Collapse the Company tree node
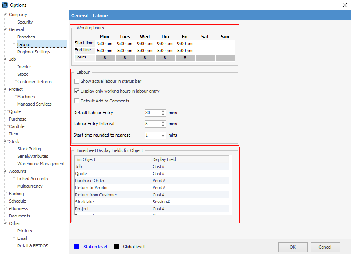The height and width of the screenshot is (254, 351). click(x=5, y=15)
